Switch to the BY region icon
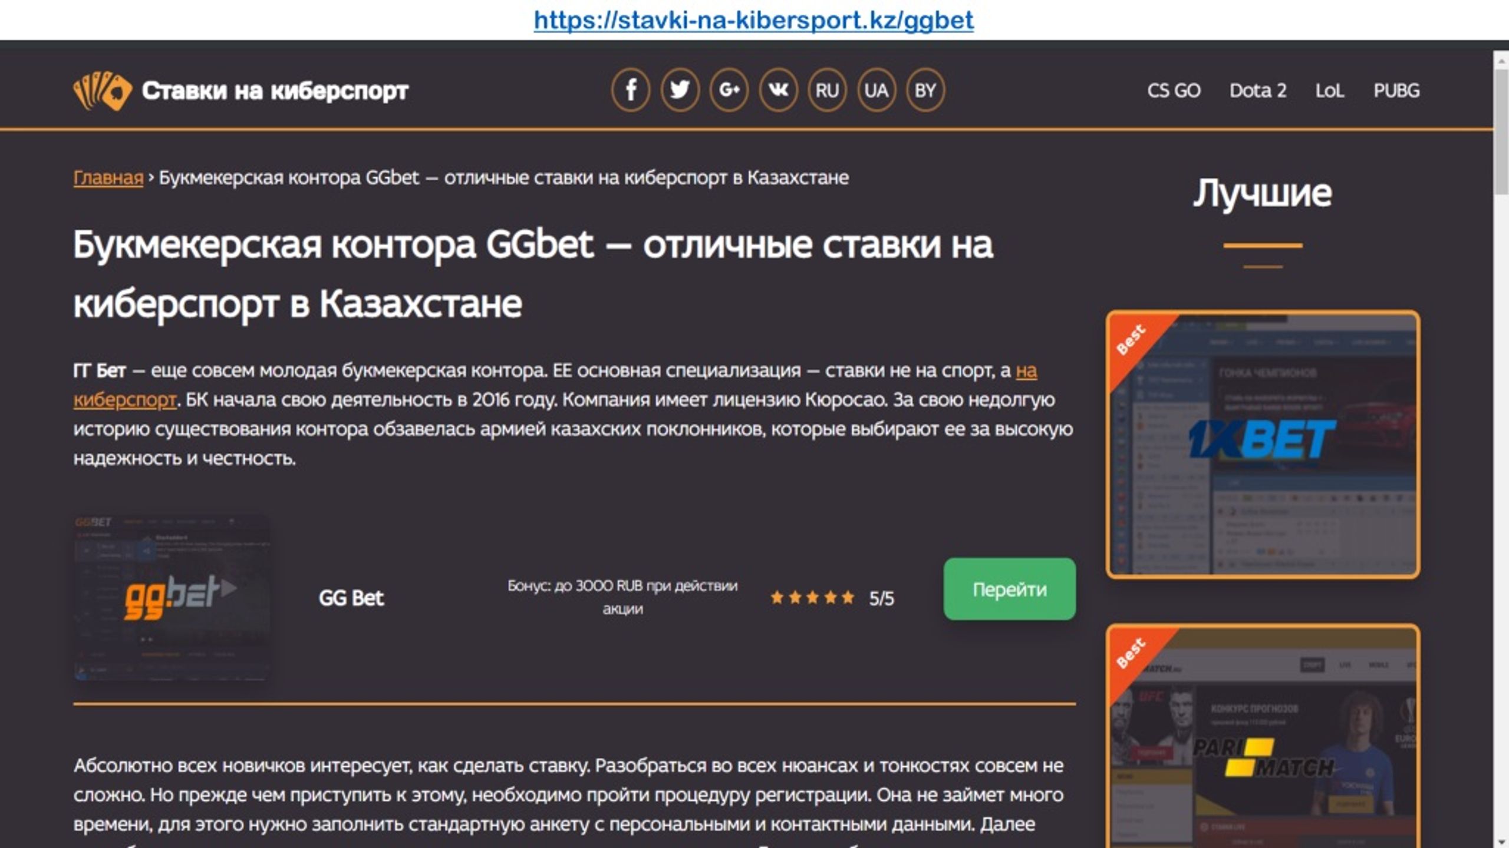 tap(925, 90)
